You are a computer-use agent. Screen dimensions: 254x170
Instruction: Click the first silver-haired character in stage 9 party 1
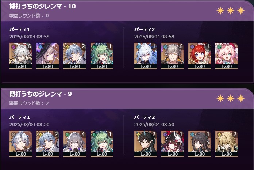[21, 144]
